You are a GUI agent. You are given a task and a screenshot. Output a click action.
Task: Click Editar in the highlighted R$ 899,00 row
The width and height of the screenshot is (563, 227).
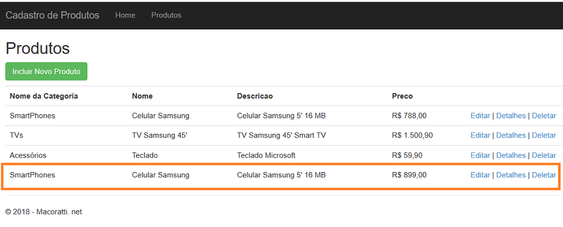(480, 175)
